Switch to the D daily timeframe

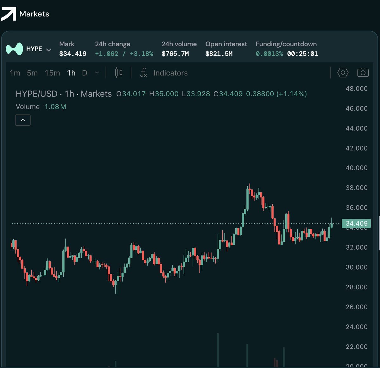coord(85,73)
